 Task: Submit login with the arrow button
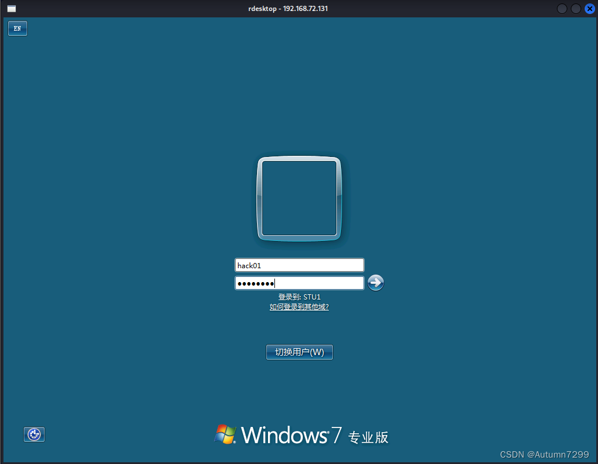tap(376, 283)
